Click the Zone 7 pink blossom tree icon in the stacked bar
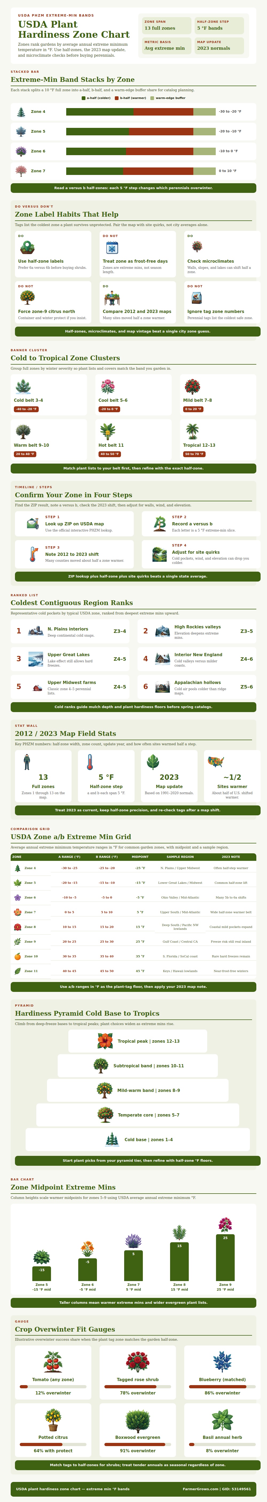This screenshot has height=1502, width=267. 21,171
